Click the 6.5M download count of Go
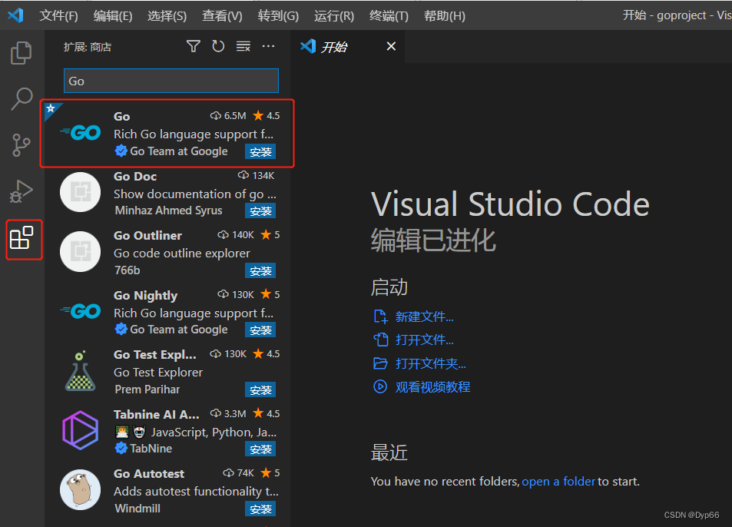732x527 pixels. (228, 115)
